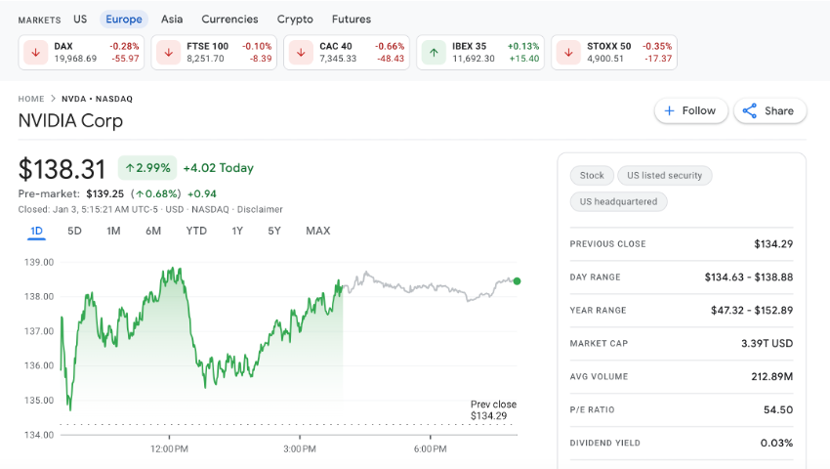This screenshot has width=830, height=469.
Task: Click the P/E RATIO value 54.50
Action: 778,409
